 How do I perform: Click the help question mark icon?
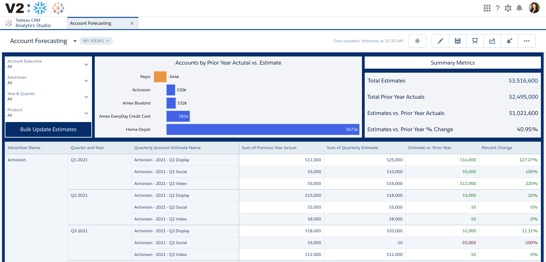[498, 8]
